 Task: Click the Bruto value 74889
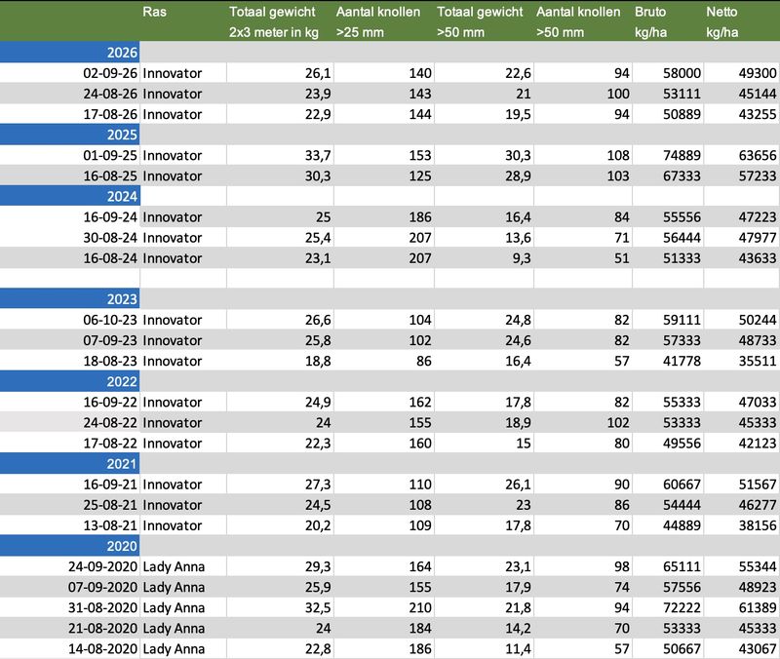point(682,155)
